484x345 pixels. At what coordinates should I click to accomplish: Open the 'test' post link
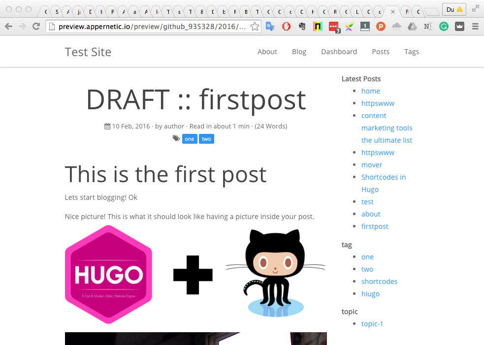367,202
